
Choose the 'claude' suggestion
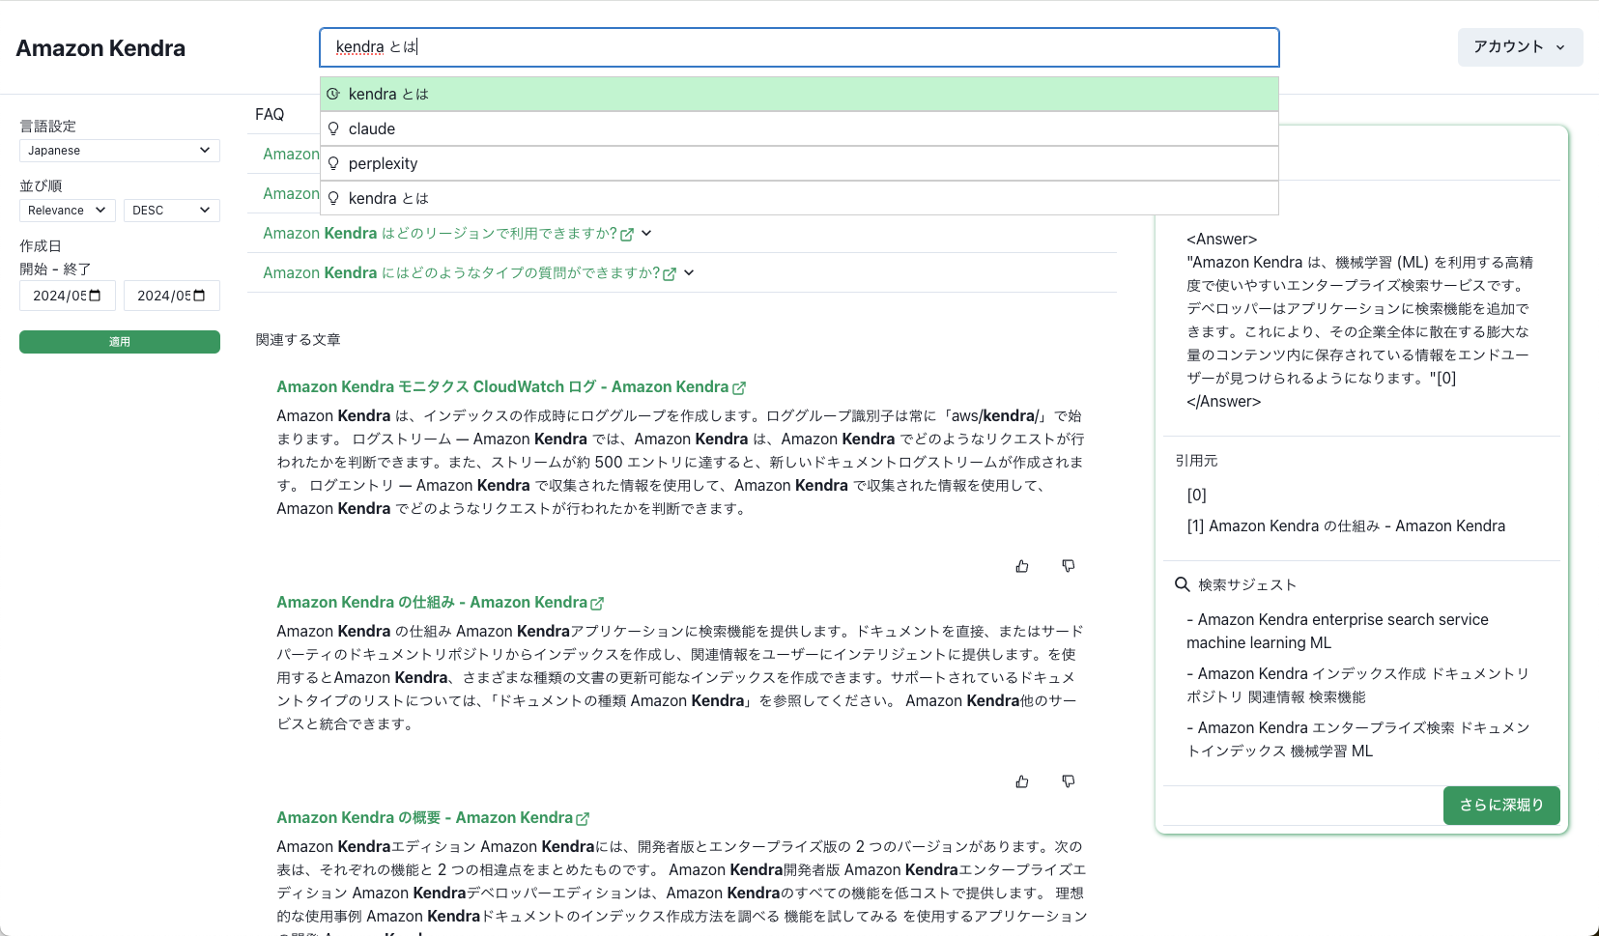799,128
